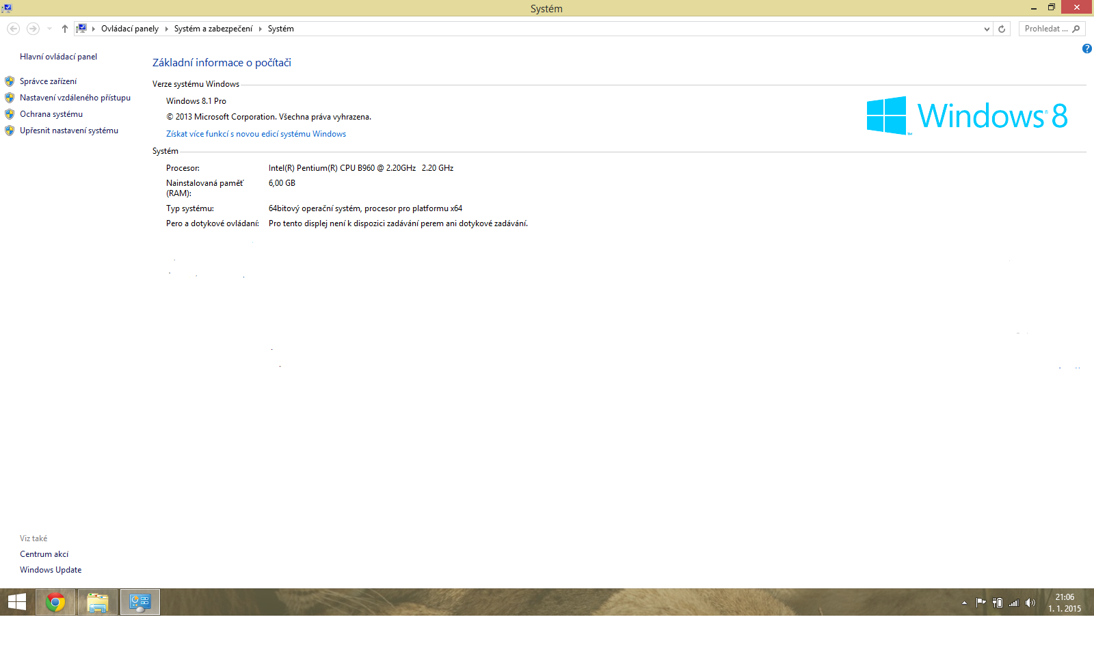Select the Intel Pentium CPU B960 processor value
This screenshot has height=656, width=1094.
pyautogui.click(x=361, y=168)
